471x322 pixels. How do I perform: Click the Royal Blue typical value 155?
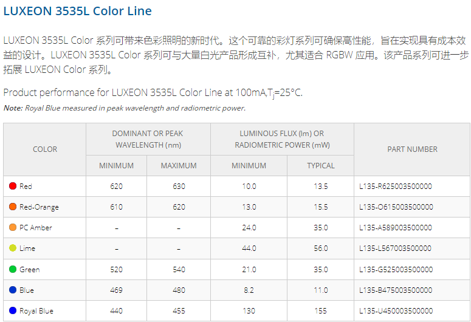tap(320, 311)
